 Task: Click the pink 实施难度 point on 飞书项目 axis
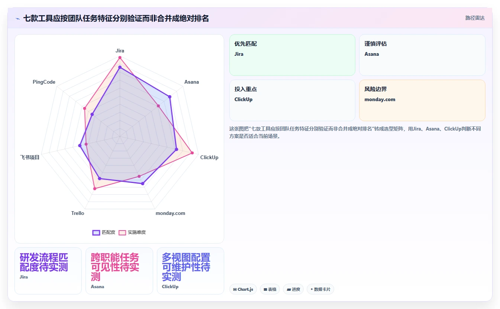[x=86, y=144]
